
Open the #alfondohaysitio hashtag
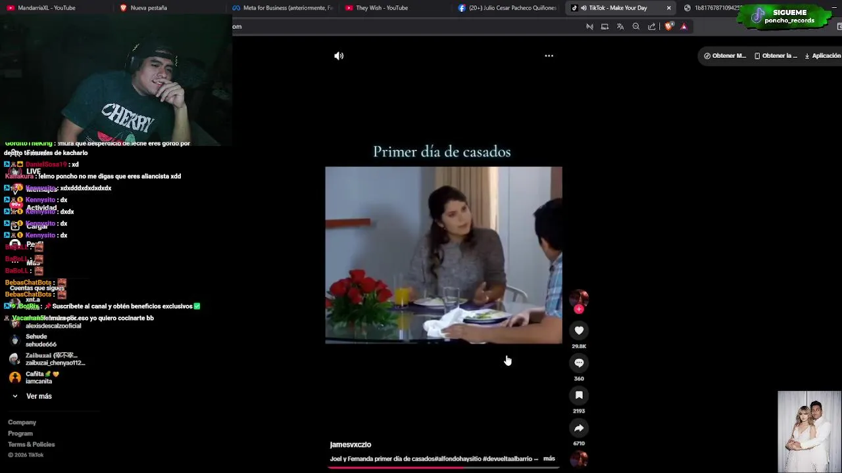459,459
